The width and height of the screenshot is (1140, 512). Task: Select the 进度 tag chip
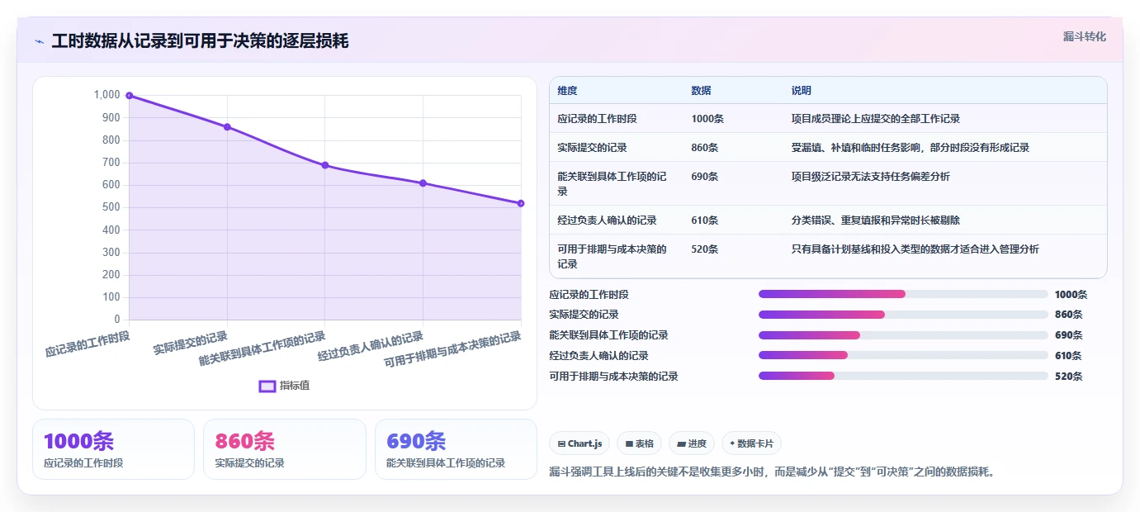(x=692, y=443)
